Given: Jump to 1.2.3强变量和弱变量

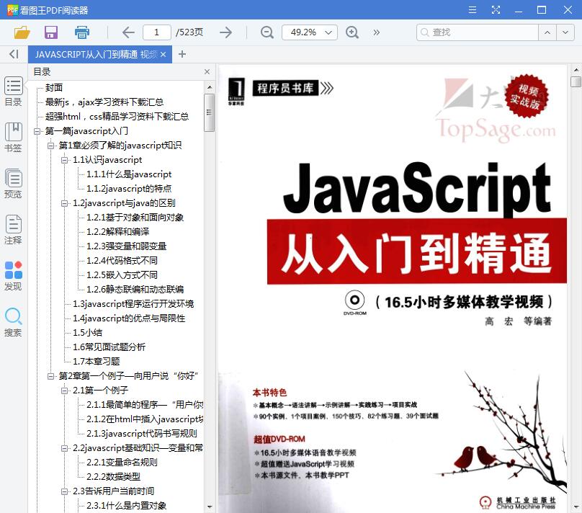Looking at the screenshot, I should (x=126, y=246).
